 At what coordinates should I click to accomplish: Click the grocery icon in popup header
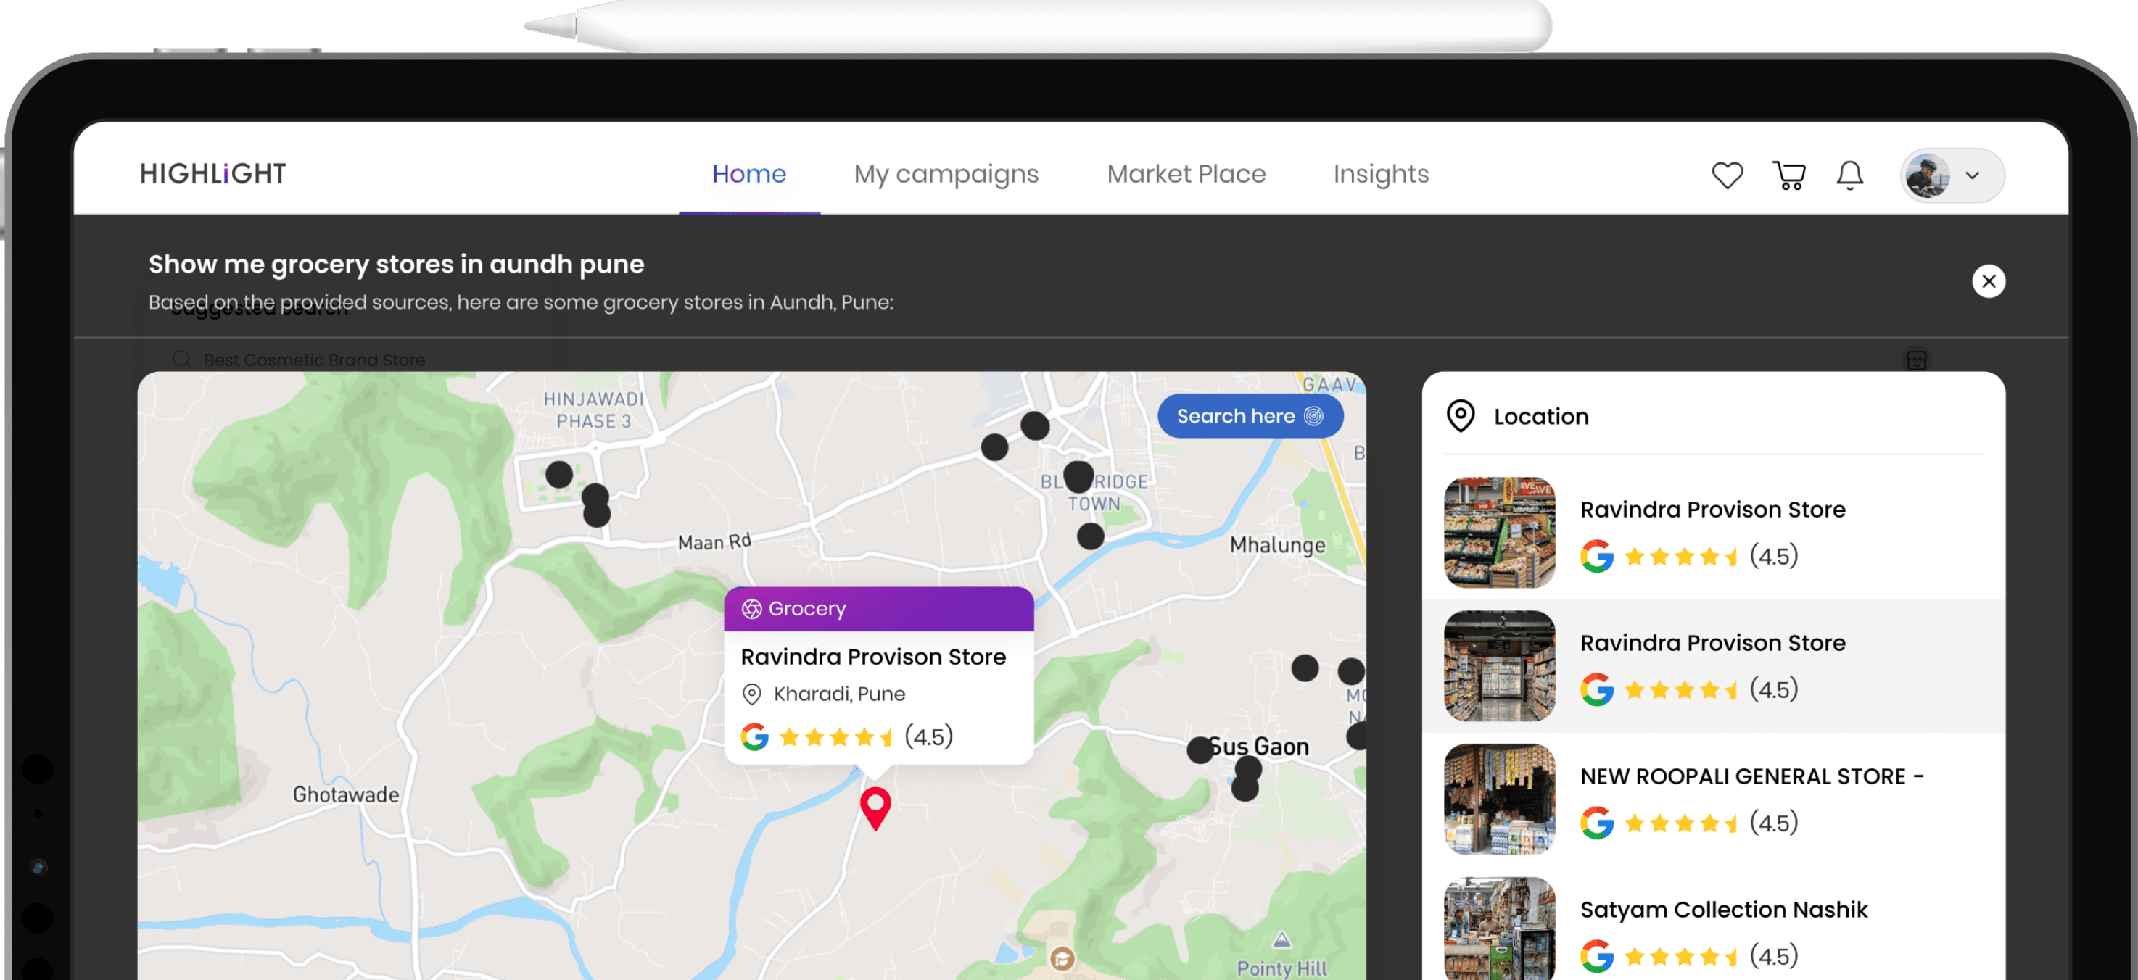pos(751,609)
